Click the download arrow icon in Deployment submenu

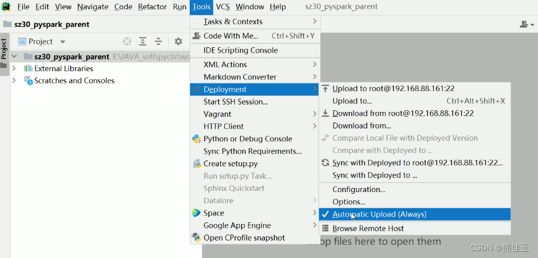pos(325,113)
